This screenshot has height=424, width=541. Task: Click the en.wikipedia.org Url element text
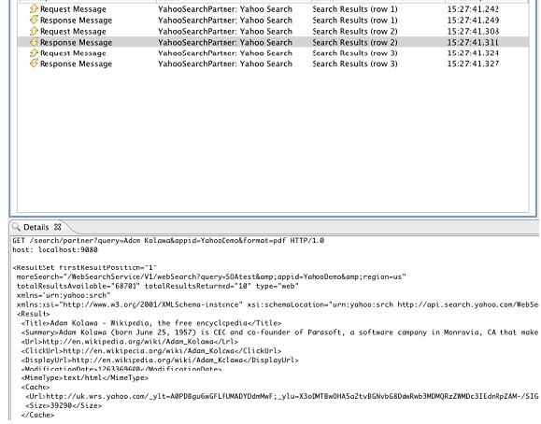pyautogui.click(x=130, y=342)
